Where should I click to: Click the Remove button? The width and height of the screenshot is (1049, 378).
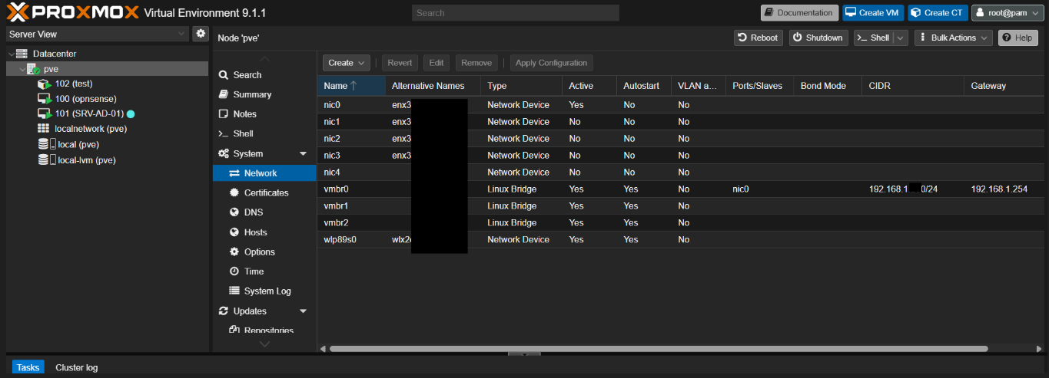pos(476,63)
